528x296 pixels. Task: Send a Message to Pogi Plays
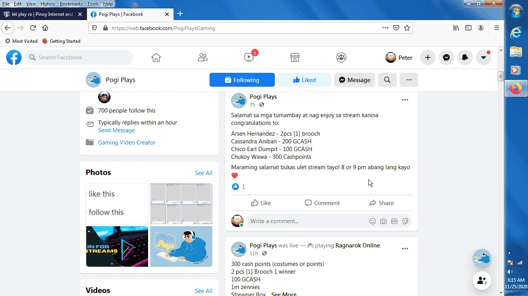(354, 80)
